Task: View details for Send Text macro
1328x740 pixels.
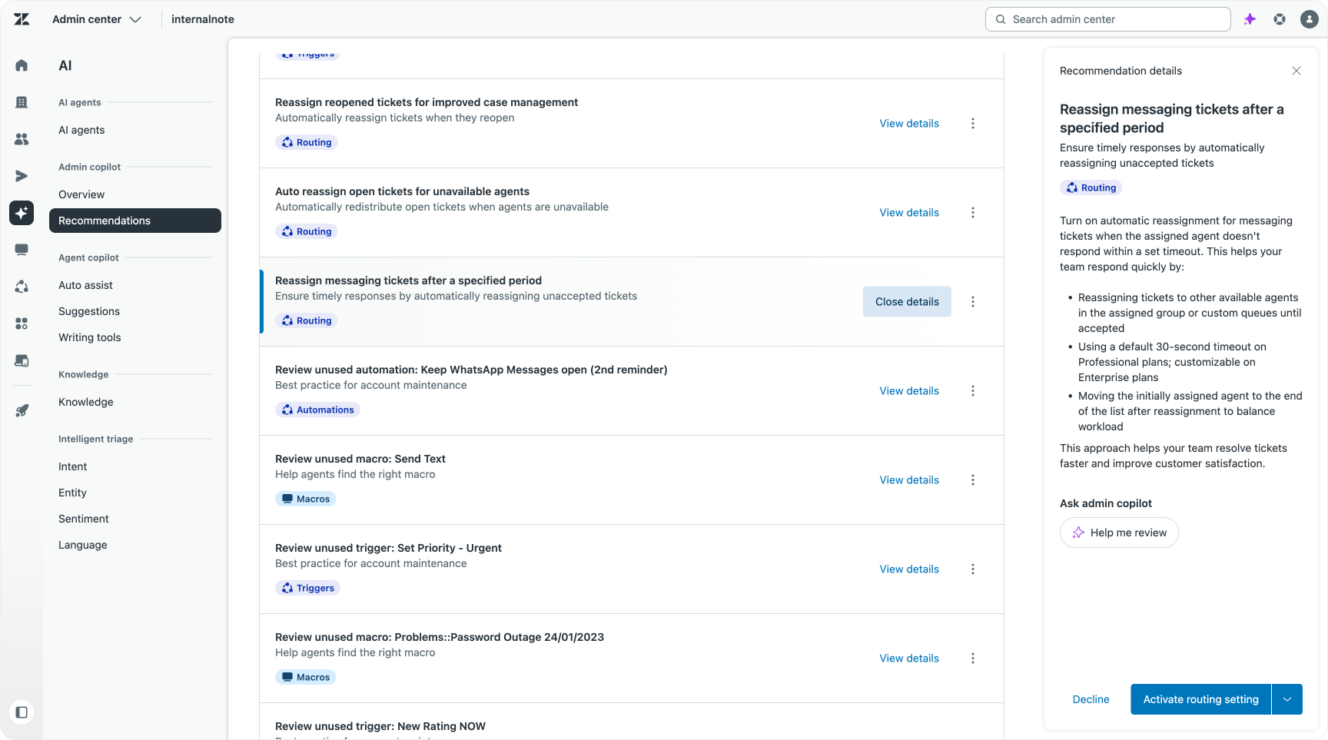Action: (909, 480)
